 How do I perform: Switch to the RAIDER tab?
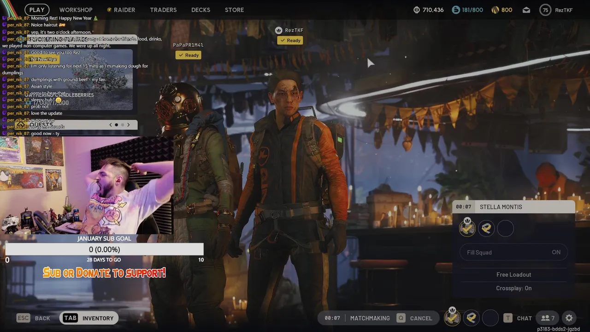121,10
